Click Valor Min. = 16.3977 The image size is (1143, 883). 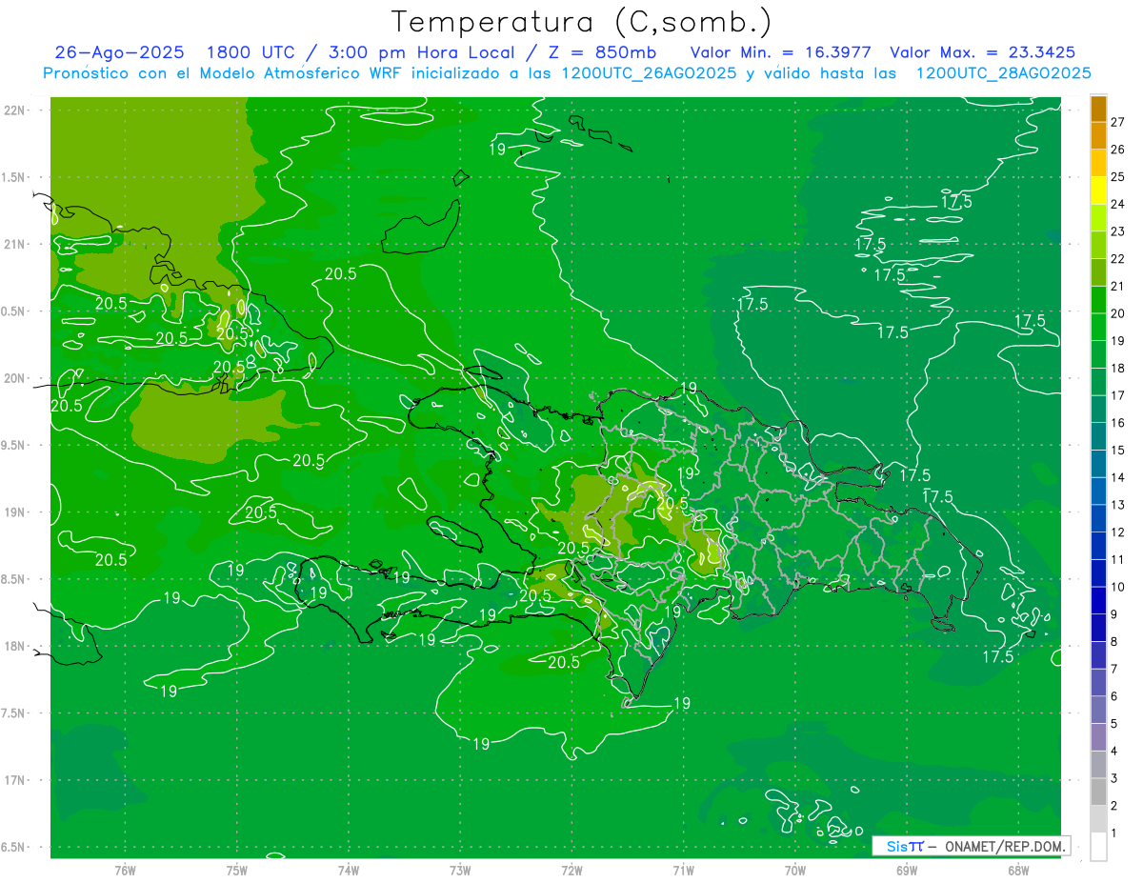(x=780, y=52)
